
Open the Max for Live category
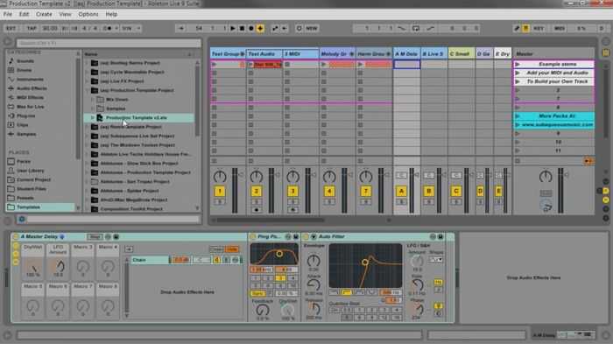click(x=30, y=107)
